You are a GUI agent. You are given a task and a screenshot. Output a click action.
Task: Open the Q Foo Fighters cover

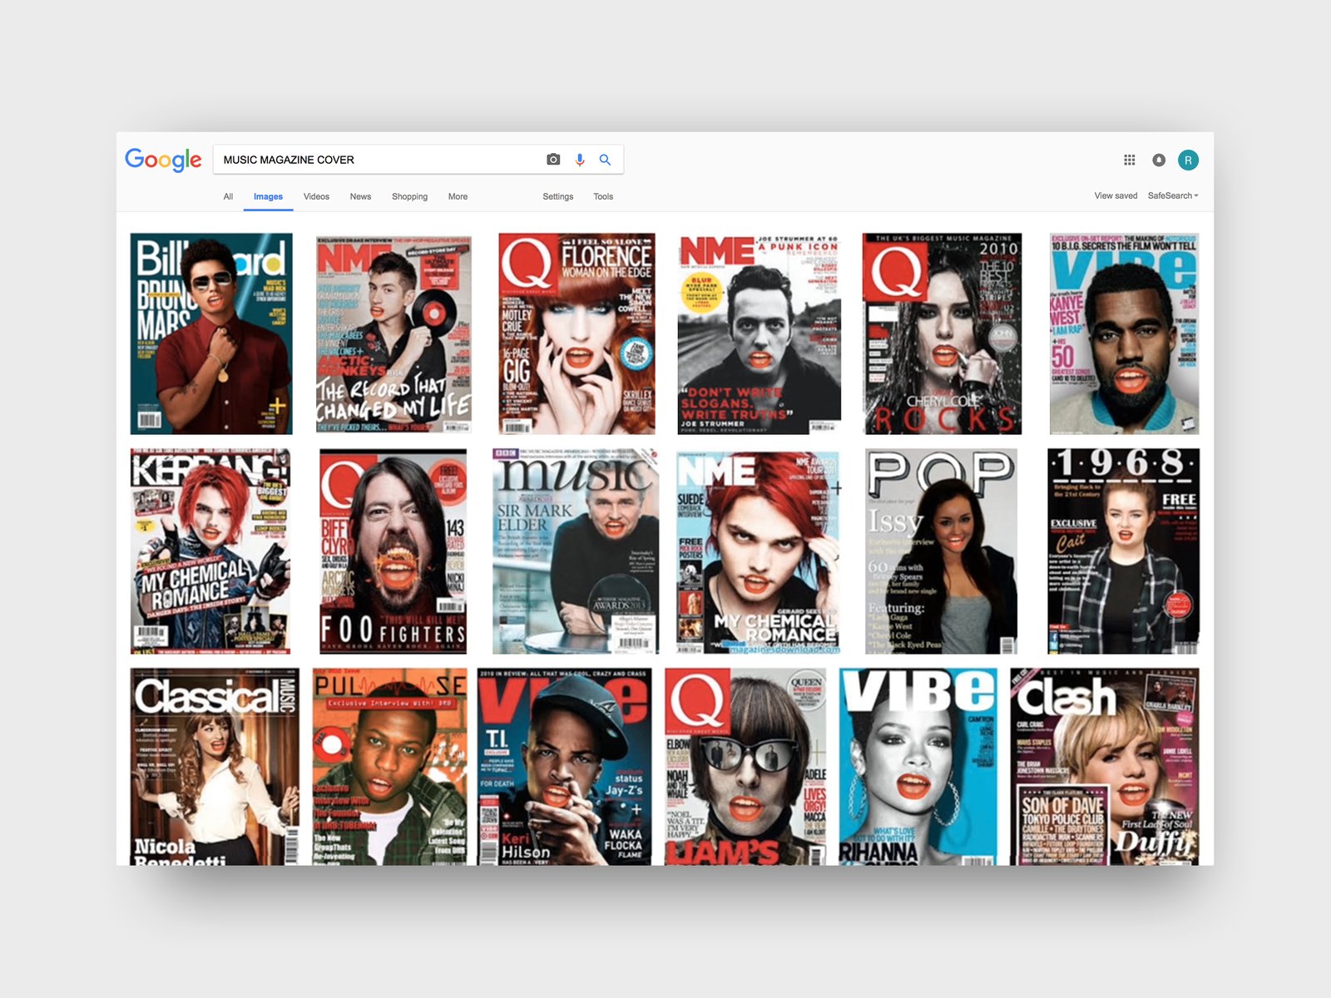[x=393, y=551]
